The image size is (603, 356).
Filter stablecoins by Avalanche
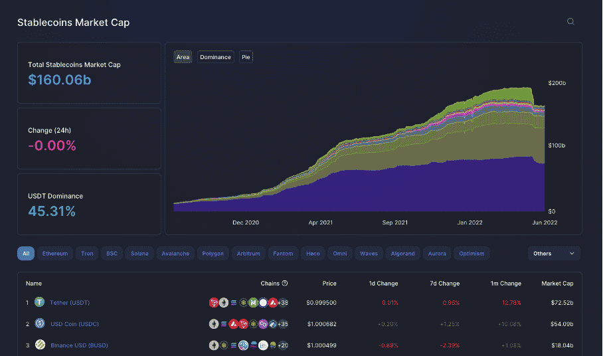(175, 253)
